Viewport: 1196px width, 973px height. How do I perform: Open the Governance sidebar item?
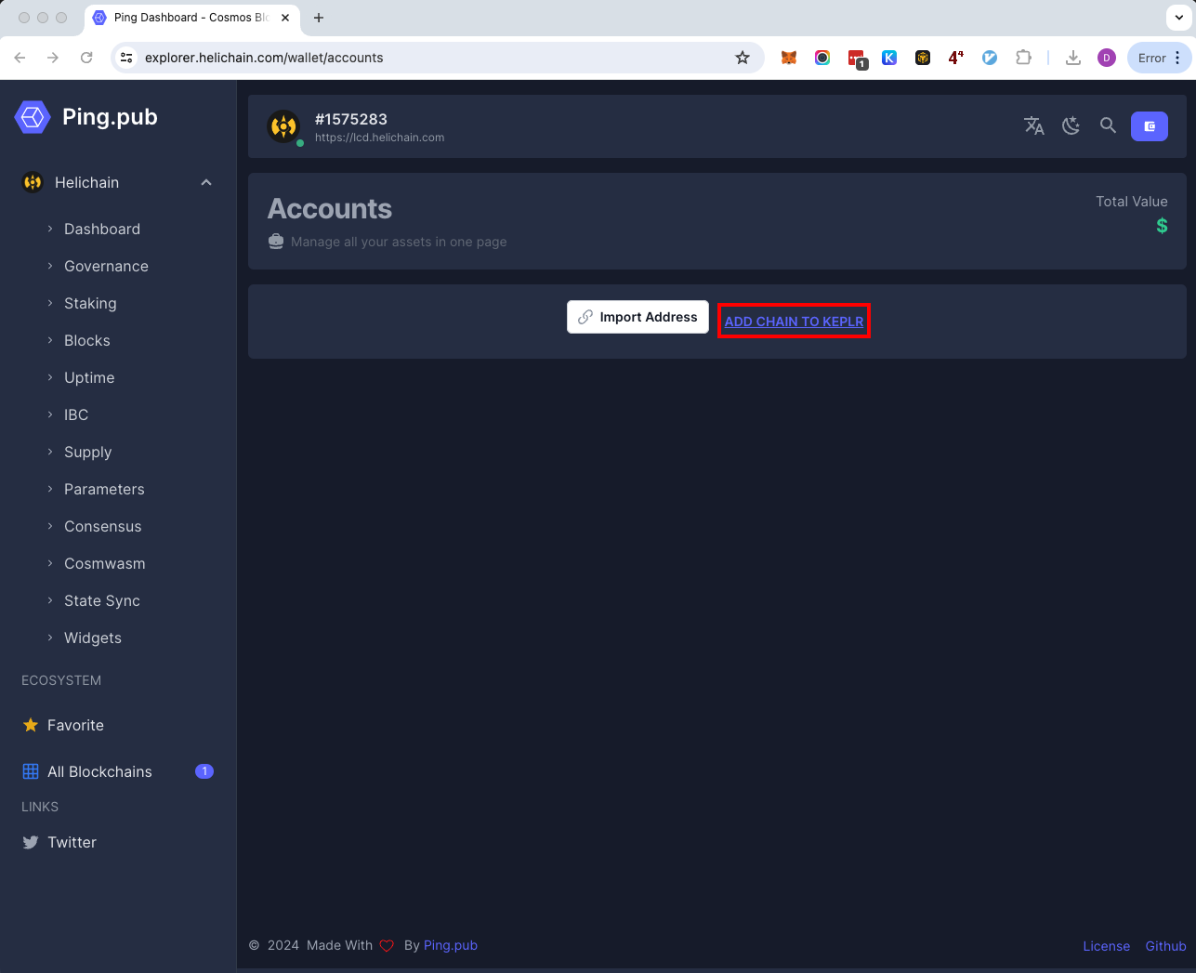coord(106,267)
